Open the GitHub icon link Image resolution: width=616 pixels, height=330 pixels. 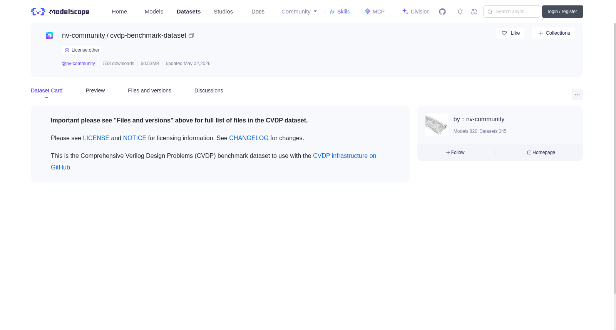[x=442, y=12]
